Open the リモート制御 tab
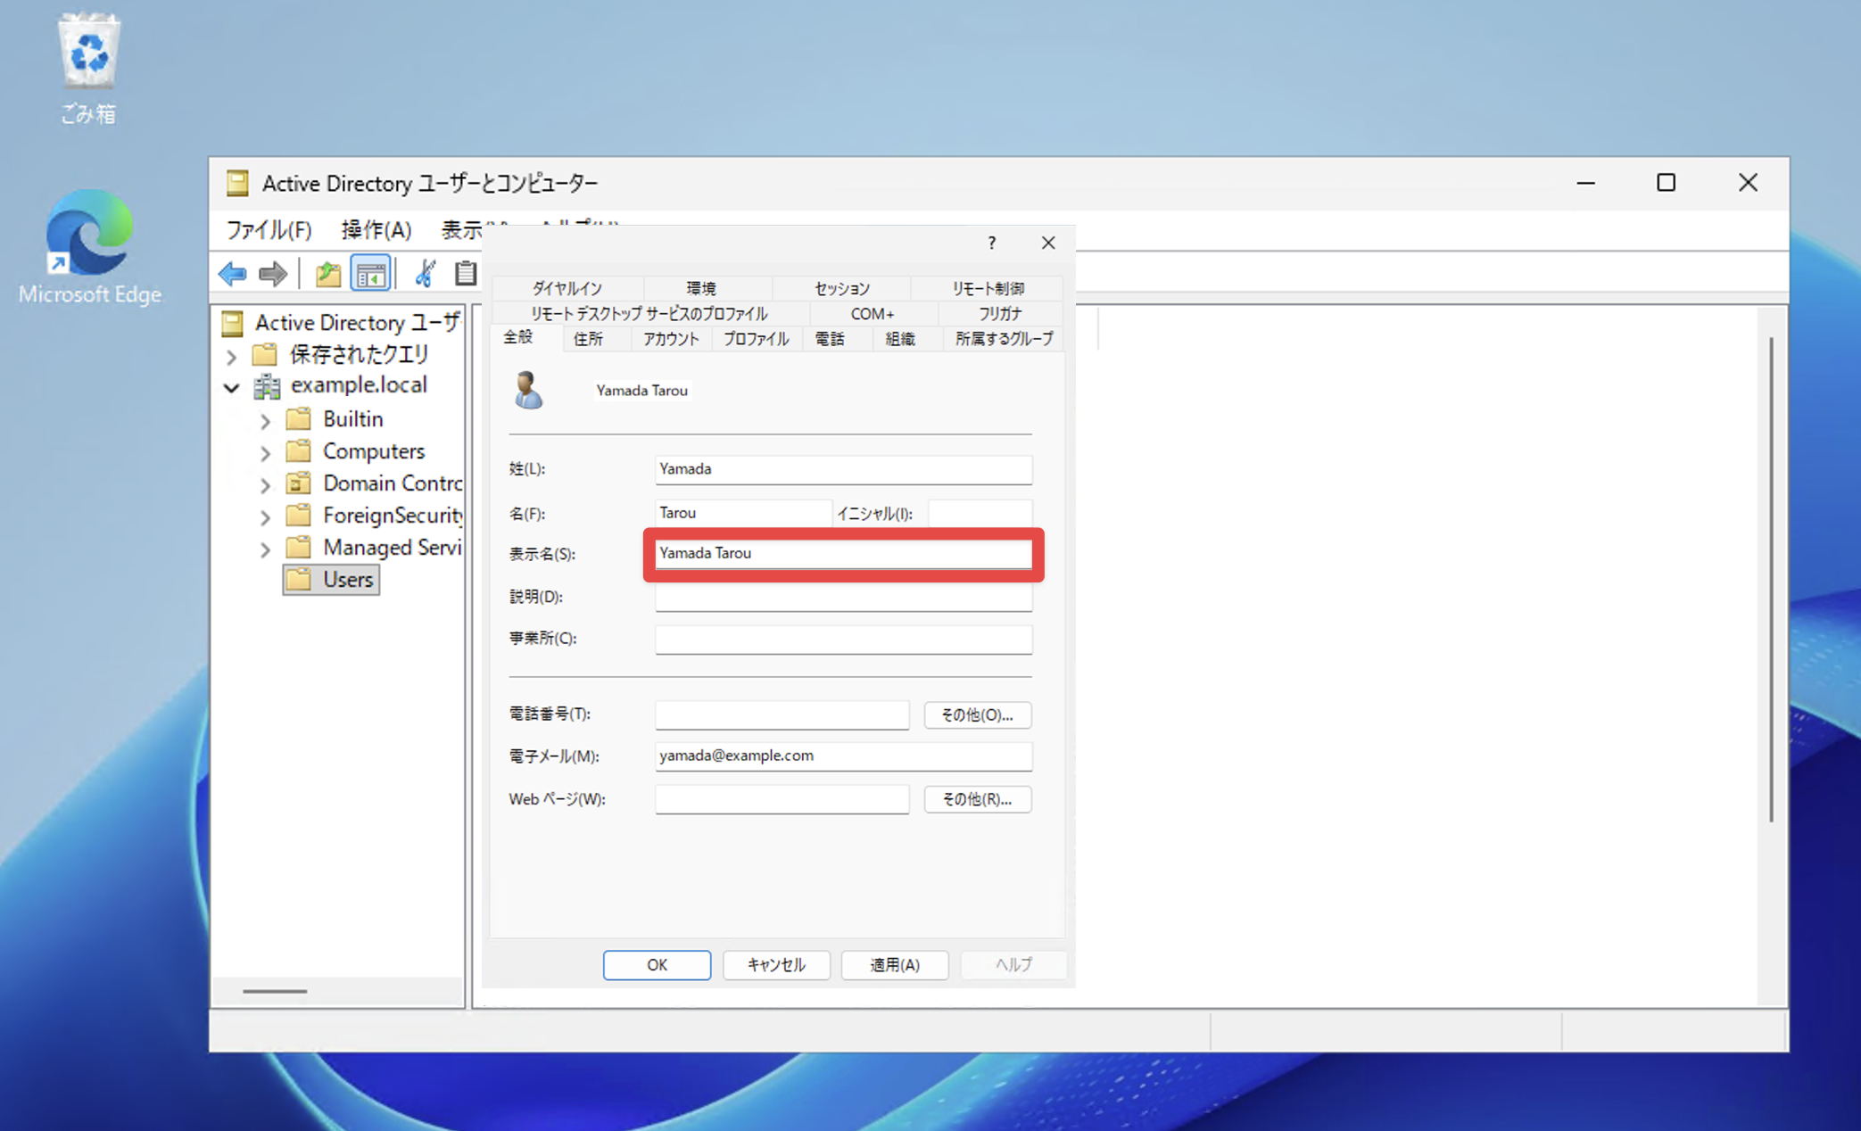This screenshot has height=1131, width=1861. (x=988, y=288)
